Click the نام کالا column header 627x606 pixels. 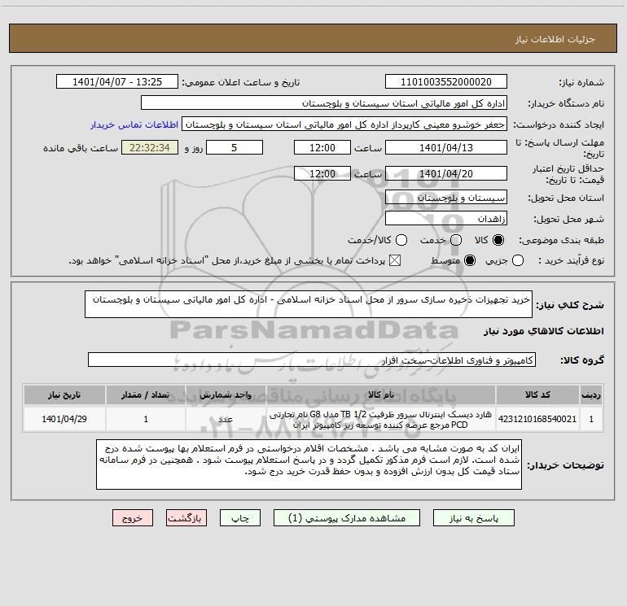click(381, 395)
